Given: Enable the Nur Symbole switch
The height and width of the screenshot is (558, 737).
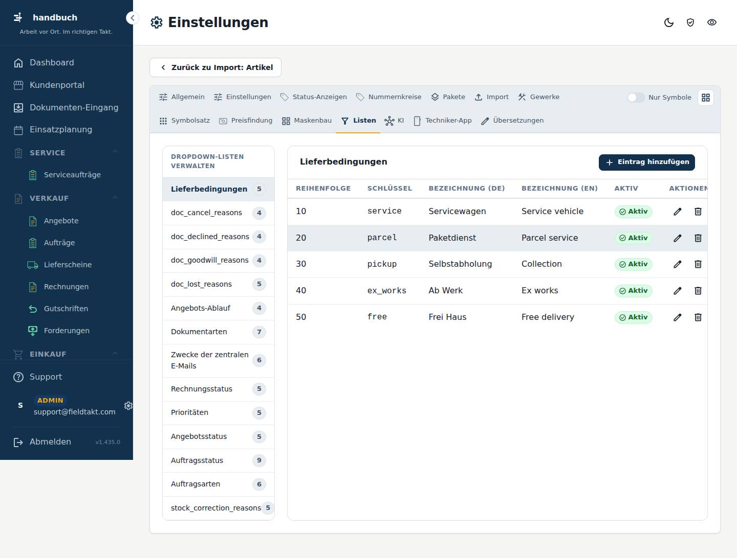Looking at the screenshot, I should [x=636, y=98].
